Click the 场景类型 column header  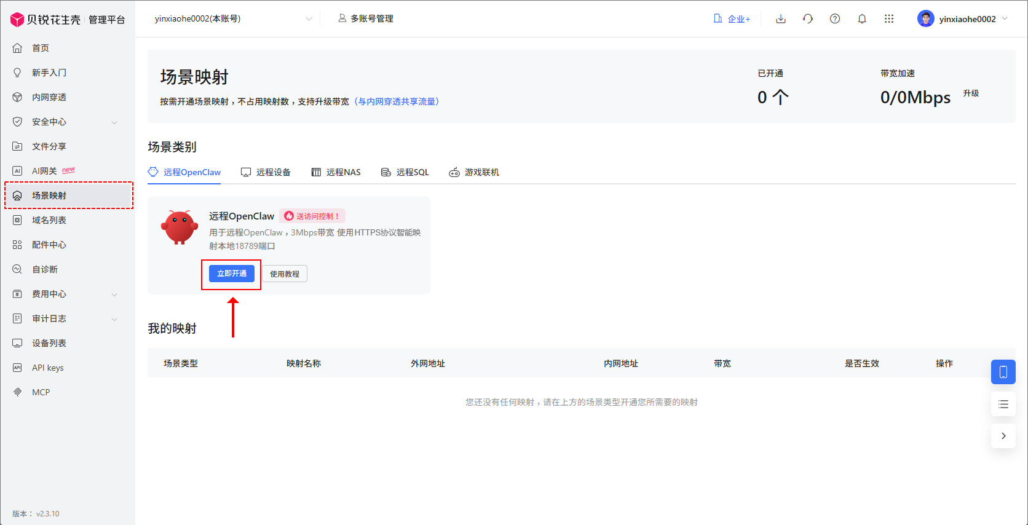(181, 363)
